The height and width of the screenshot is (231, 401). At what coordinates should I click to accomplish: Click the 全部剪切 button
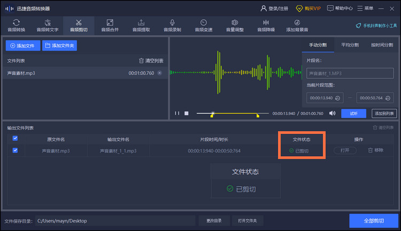point(374,221)
